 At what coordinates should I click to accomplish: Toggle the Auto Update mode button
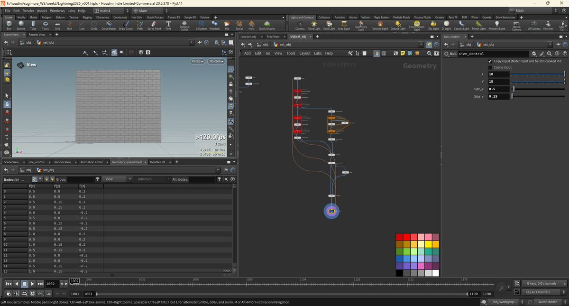pyautogui.click(x=548, y=302)
